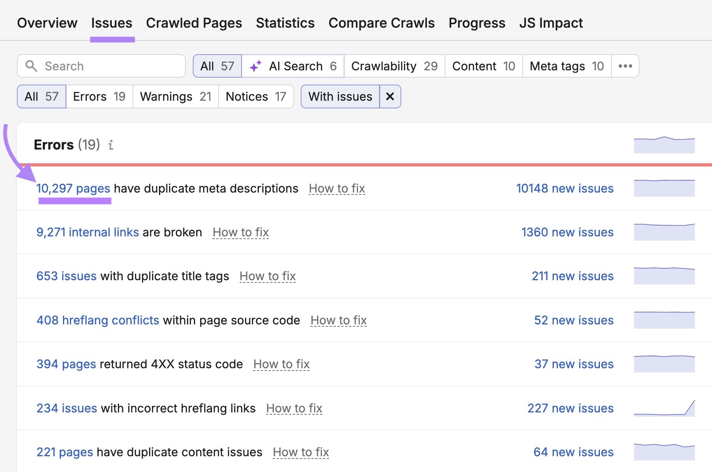The image size is (712, 472).
Task: Click How to fix for 4XX status code
Action: [281, 364]
